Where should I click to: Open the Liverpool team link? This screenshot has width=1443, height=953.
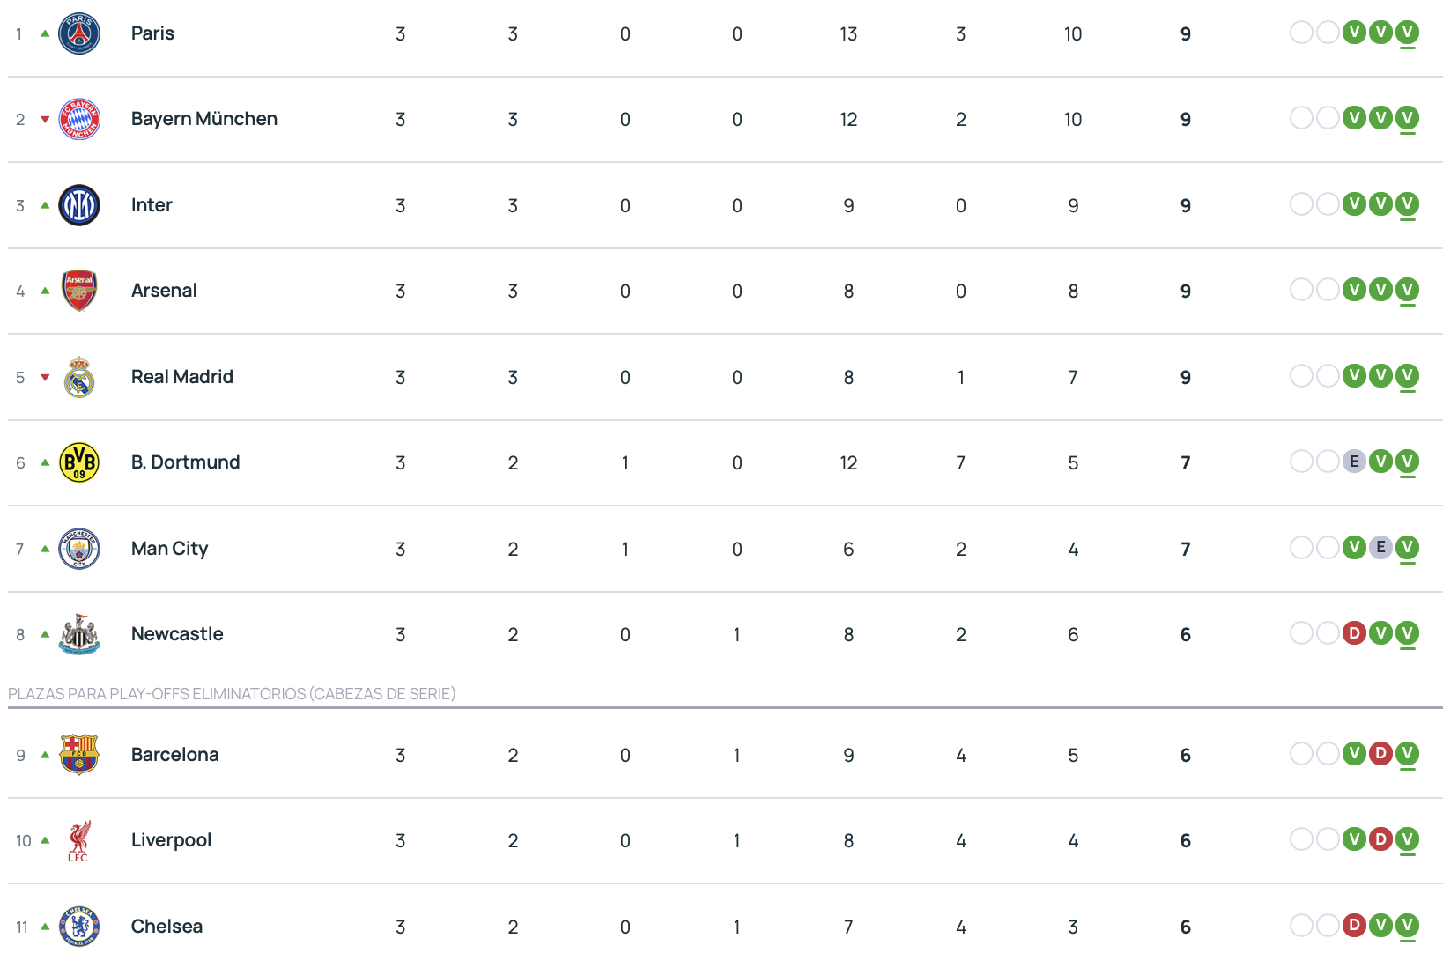click(171, 840)
